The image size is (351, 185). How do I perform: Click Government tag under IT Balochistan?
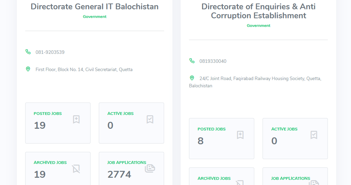coord(95,17)
